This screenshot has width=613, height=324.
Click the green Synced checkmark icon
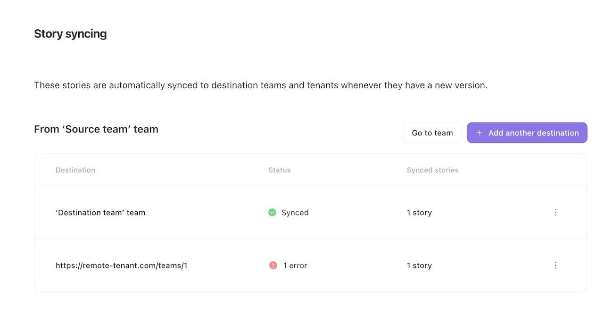click(x=272, y=213)
